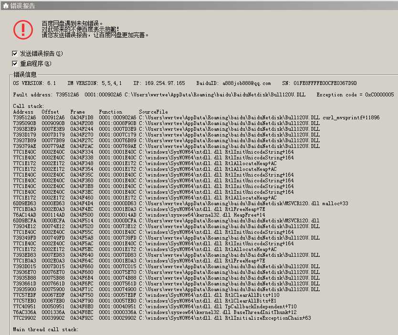Click the stack row with address 73935900
Image resolution: width=398 pixels, height=335 pixels.
(x=167, y=289)
